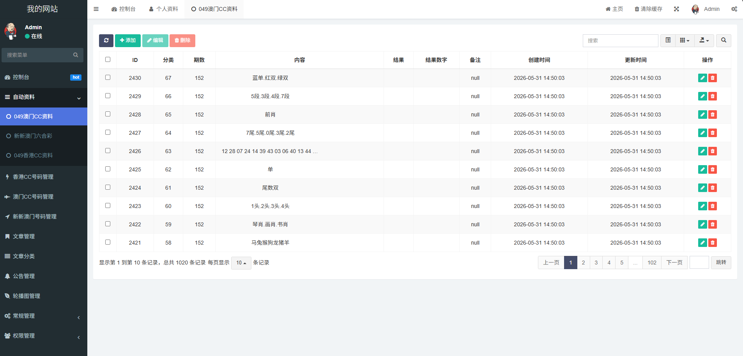Collapse the 自动资料 sidebar group

point(44,97)
